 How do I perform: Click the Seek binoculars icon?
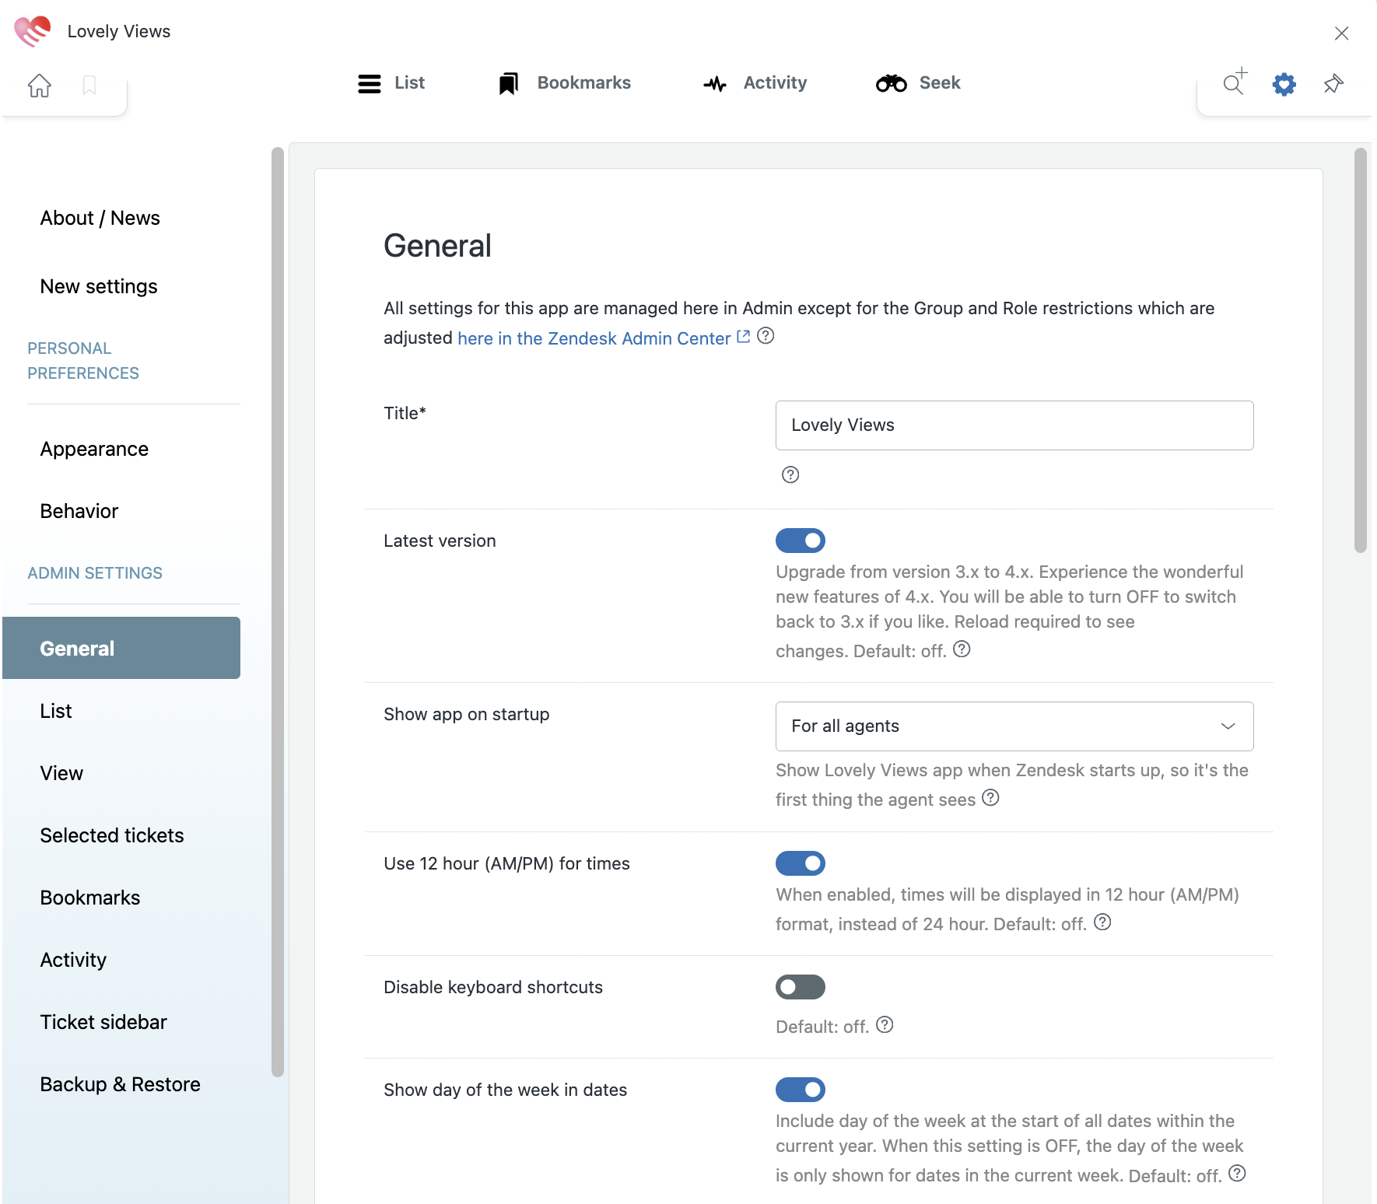point(892,83)
